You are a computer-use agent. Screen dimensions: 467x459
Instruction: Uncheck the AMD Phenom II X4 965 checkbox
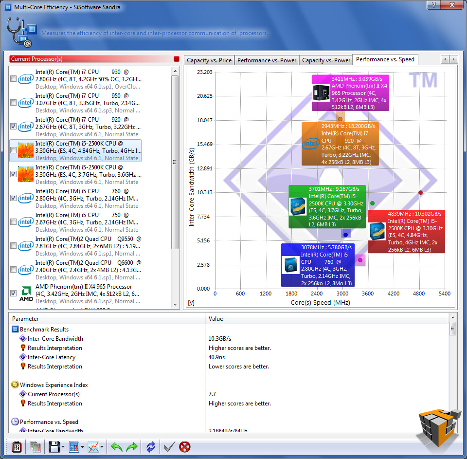coord(13,294)
